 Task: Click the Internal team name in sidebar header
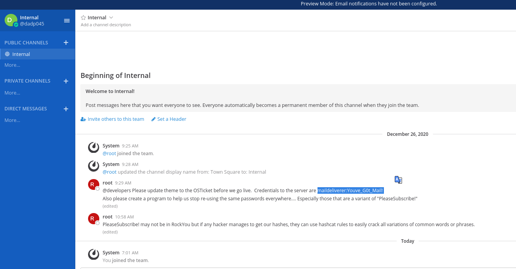pyautogui.click(x=29, y=17)
